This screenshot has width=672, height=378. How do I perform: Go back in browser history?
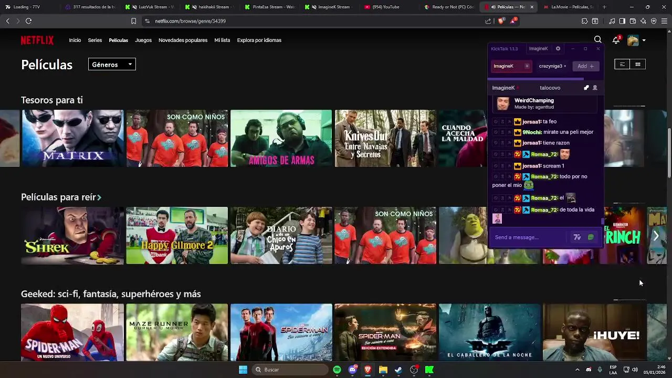(x=7, y=21)
